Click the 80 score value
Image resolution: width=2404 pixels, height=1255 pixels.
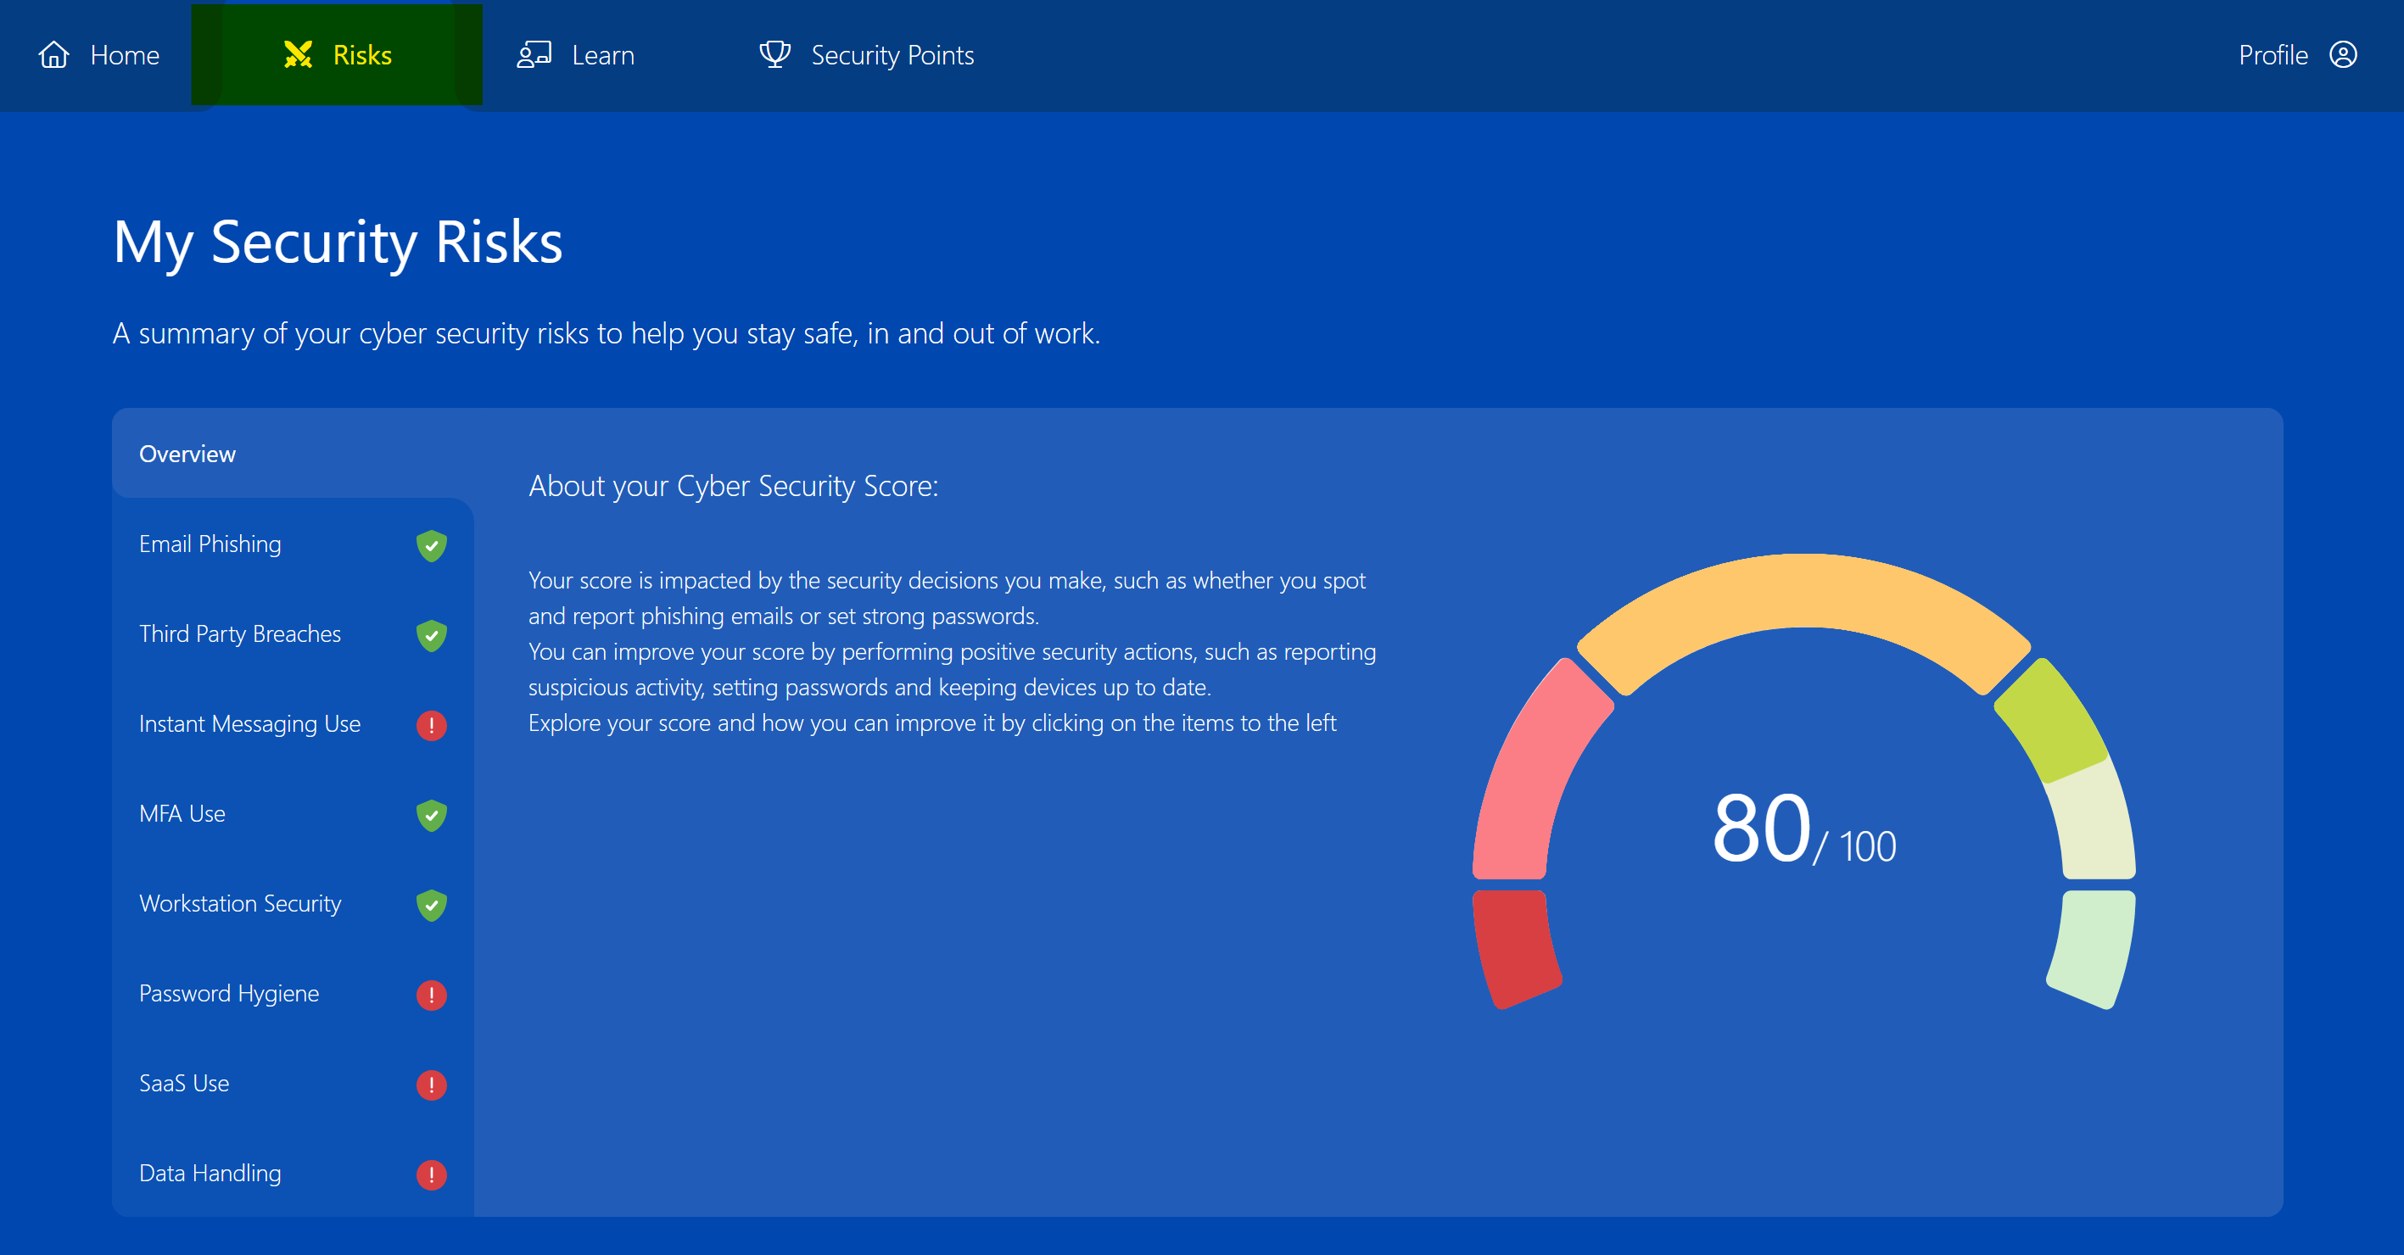pos(1761,828)
